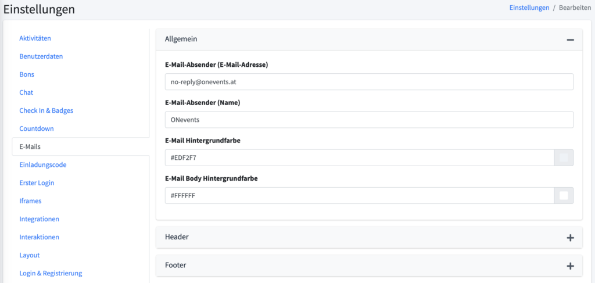Click the E-Mail-Absender Name input

[x=369, y=120]
